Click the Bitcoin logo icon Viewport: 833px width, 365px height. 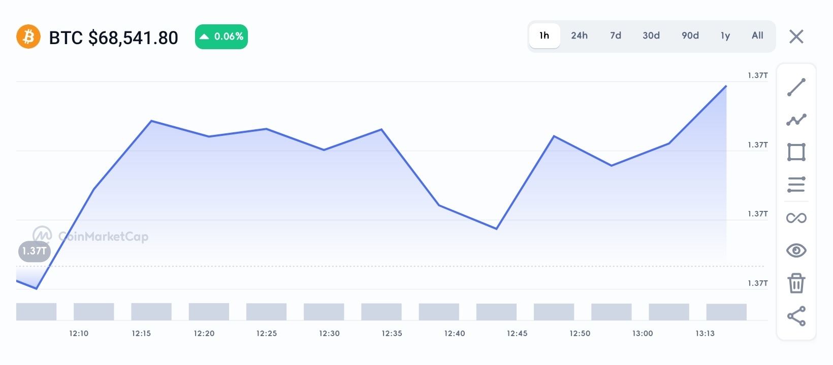[x=28, y=37]
